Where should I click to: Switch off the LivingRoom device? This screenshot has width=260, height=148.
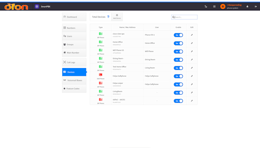point(178,93)
